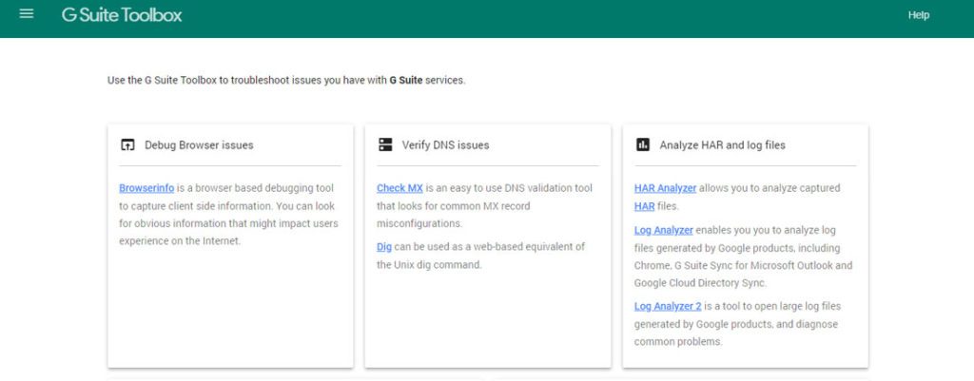
Task: Select the Analyze HAR and log files heading
Action: (722, 145)
